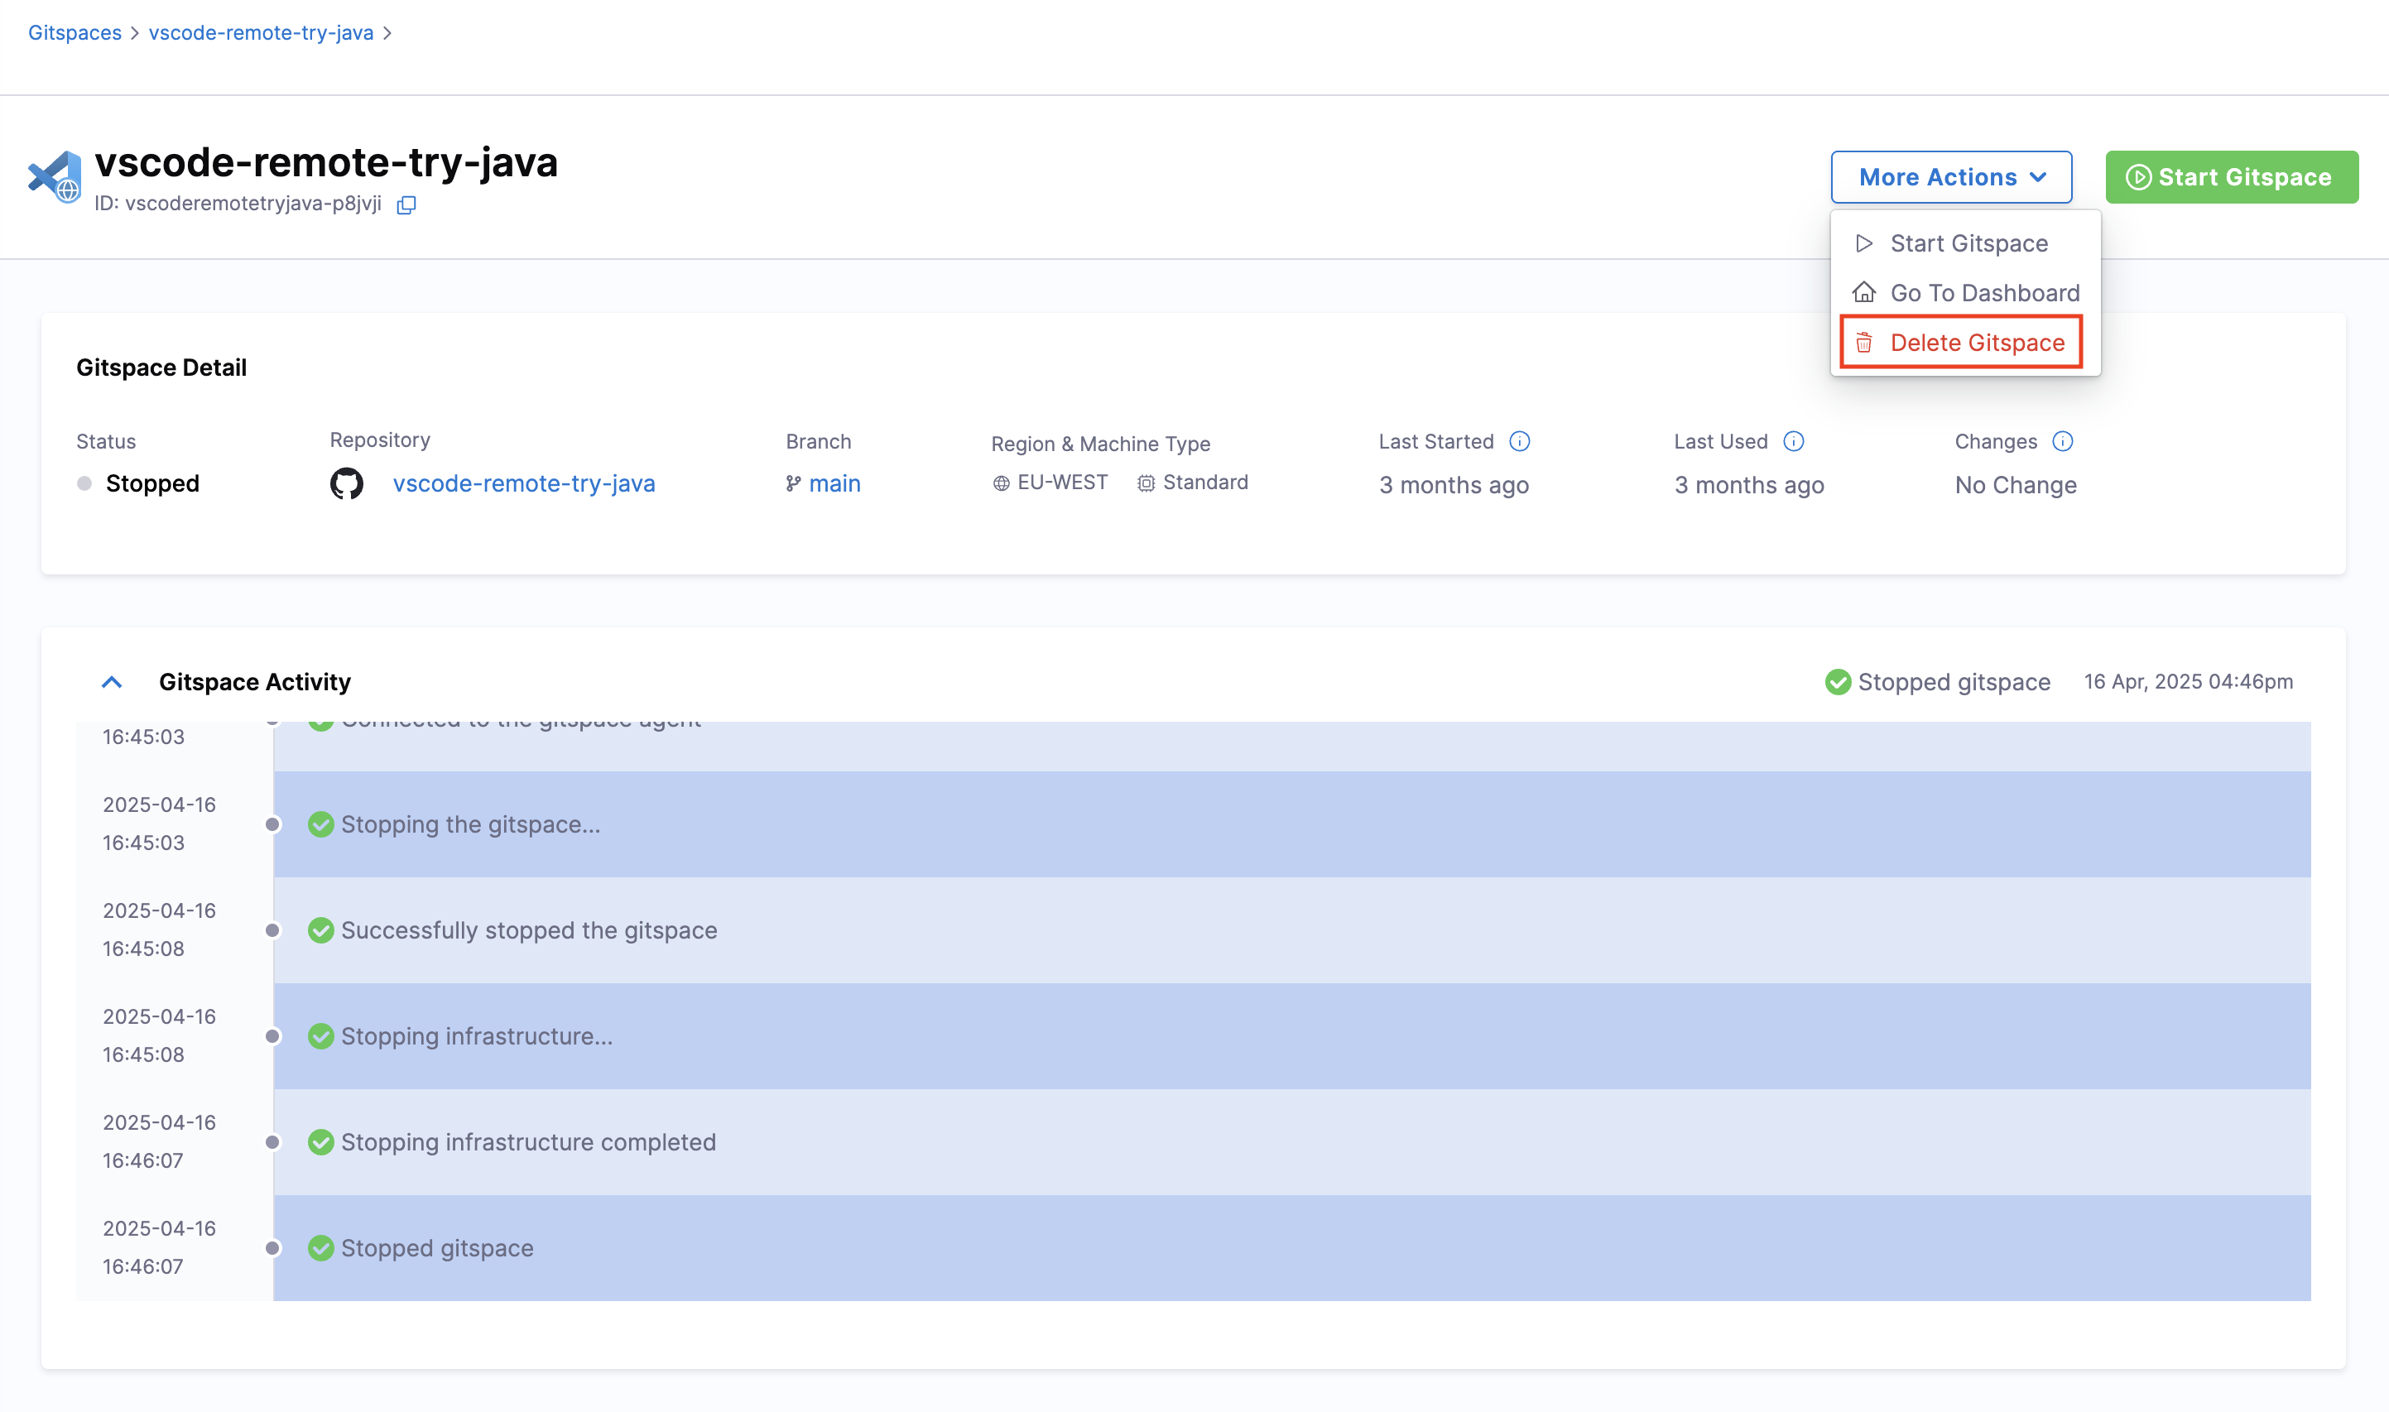Select Start Gitspace from dropdown menu
This screenshot has width=2389, height=1412.
[1968, 243]
